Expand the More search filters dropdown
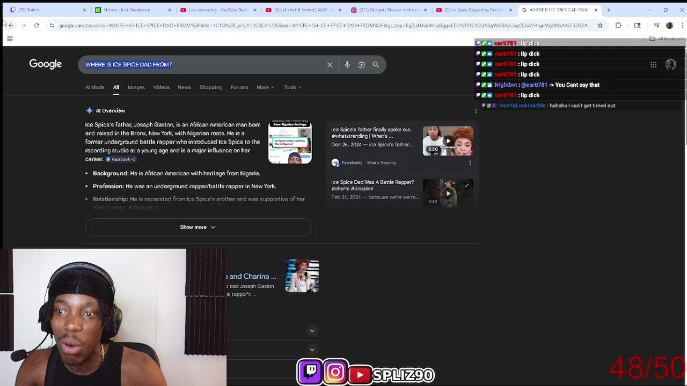 tap(265, 87)
